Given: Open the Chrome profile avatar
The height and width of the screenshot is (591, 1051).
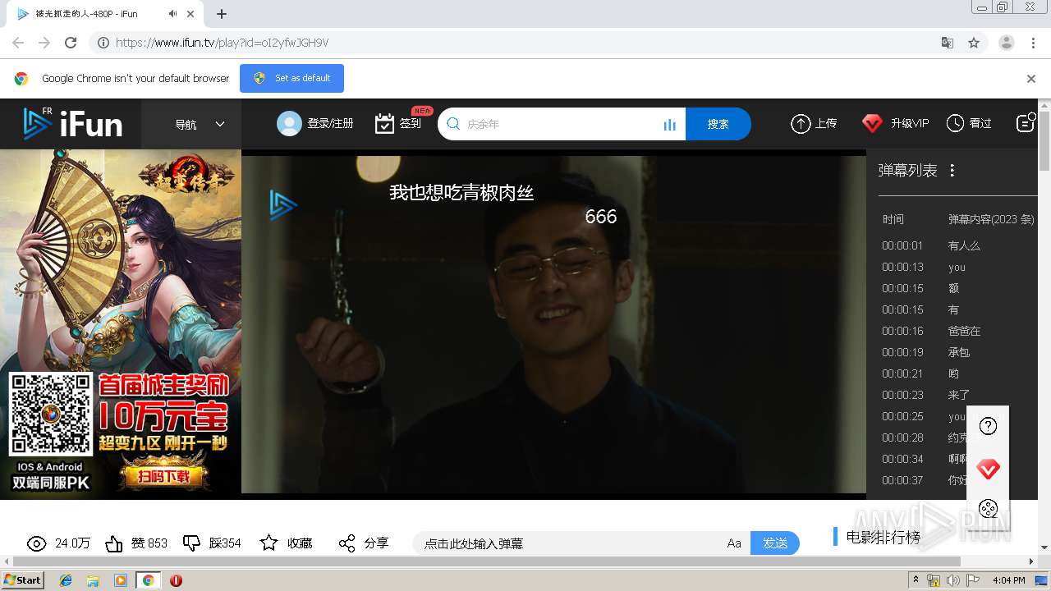Looking at the screenshot, I should pos(1007,43).
